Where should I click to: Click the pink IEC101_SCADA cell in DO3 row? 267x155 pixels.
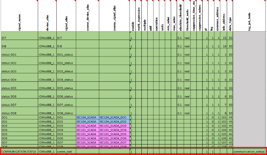(87, 126)
